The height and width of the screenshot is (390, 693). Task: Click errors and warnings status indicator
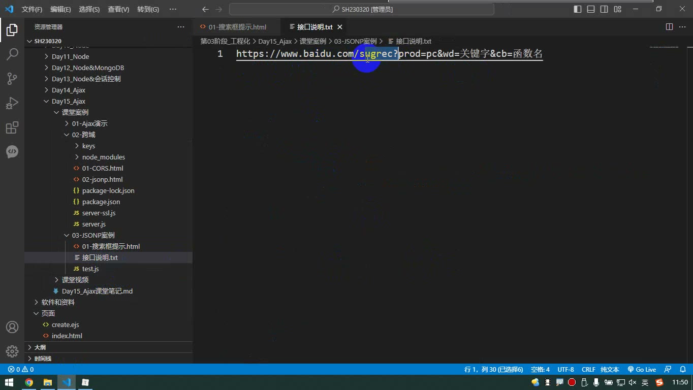pyautogui.click(x=21, y=369)
